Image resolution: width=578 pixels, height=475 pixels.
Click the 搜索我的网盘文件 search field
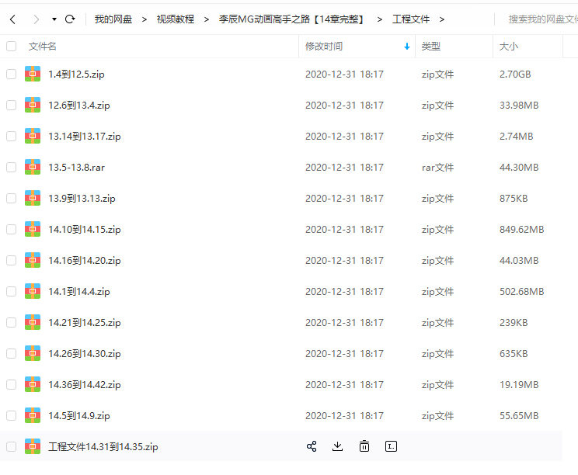pos(541,19)
